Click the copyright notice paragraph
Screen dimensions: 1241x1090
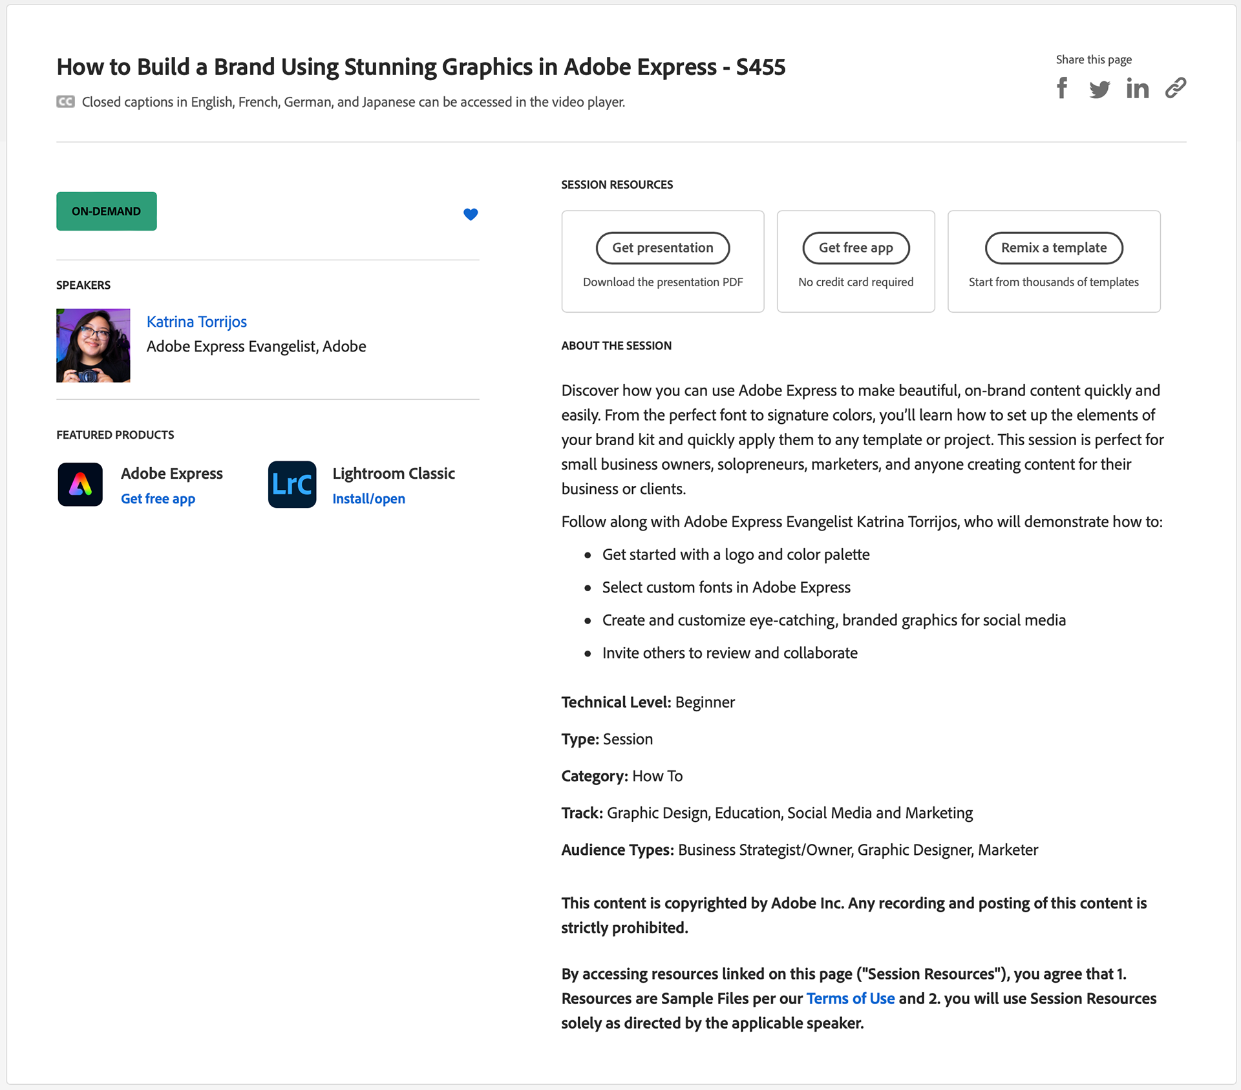point(854,916)
